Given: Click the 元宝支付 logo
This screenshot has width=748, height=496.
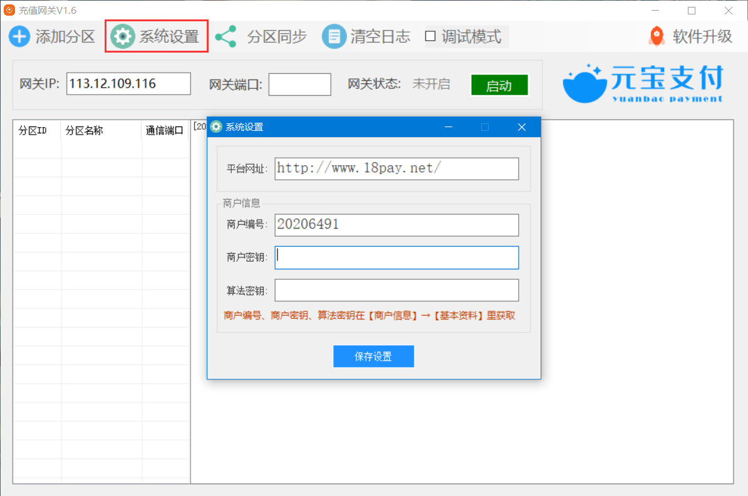Looking at the screenshot, I should tap(643, 85).
